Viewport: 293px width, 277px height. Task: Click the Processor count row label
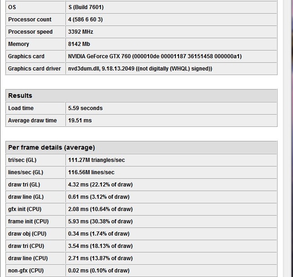[x=30, y=20]
